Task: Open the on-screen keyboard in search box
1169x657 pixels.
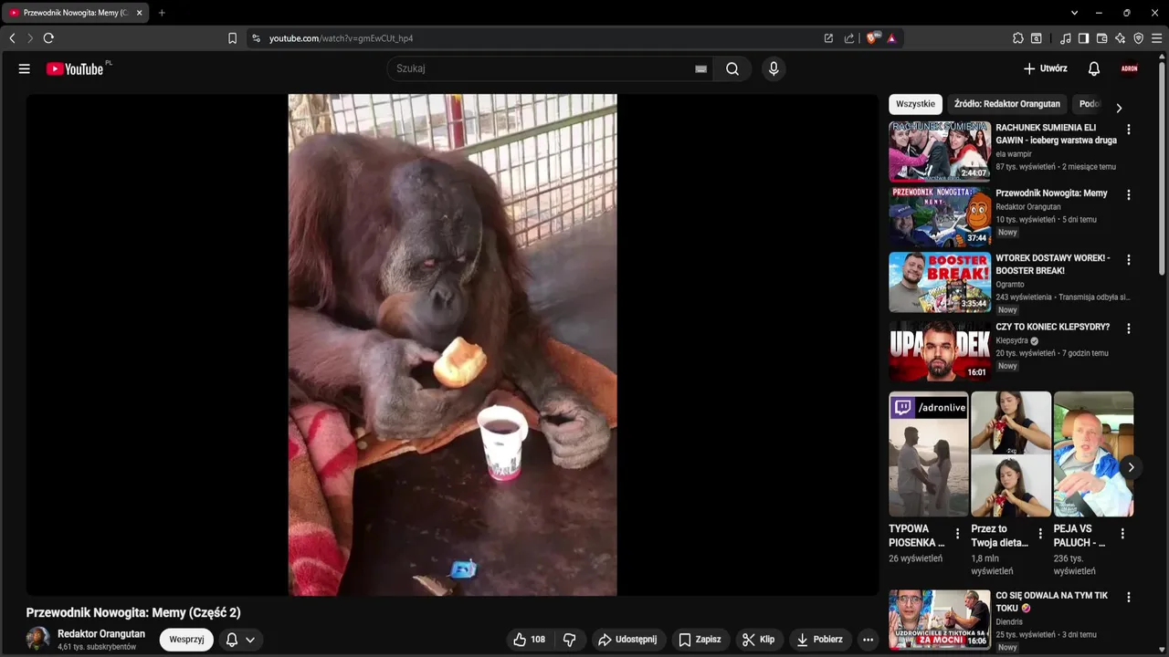Action: click(700, 68)
